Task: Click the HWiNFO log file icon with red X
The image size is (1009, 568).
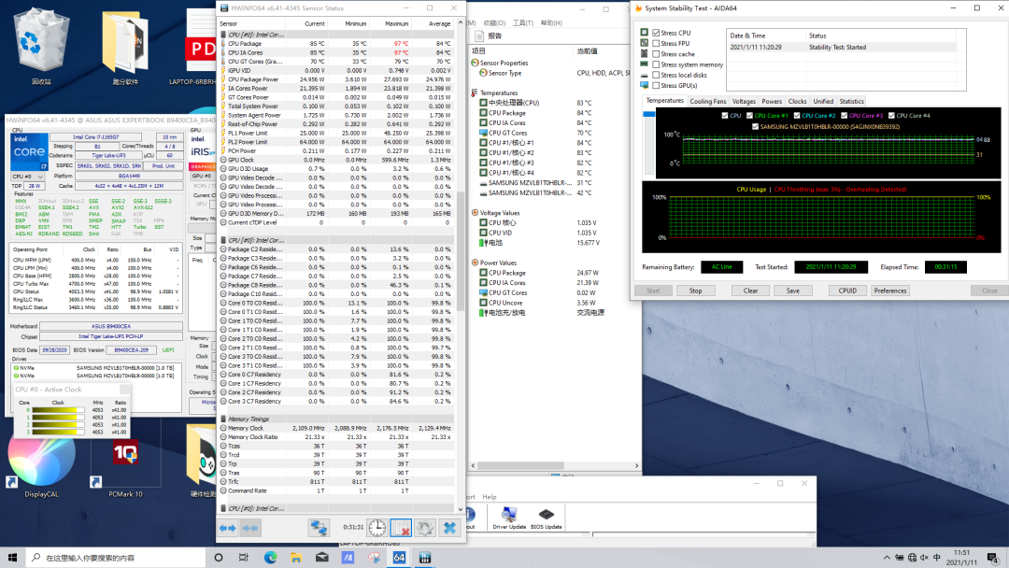Action: click(x=401, y=528)
